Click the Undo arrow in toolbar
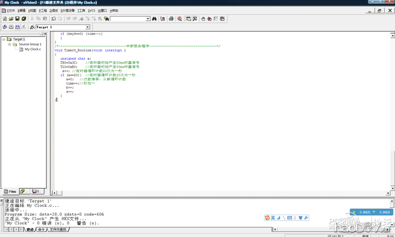The width and height of the screenshot is (395, 237). click(53, 19)
